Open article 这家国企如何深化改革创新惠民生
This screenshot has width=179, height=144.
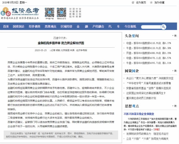click(146, 93)
